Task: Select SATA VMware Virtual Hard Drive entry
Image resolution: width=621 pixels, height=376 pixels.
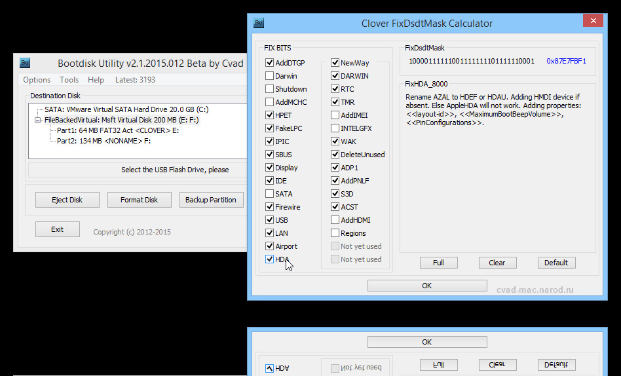Action: click(x=126, y=109)
